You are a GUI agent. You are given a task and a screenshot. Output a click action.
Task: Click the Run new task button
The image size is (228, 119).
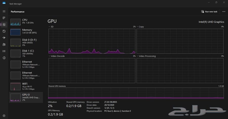pyautogui.click(x=209, y=12)
